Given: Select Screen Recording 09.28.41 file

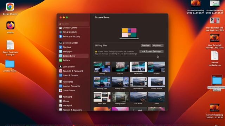Looking at the screenshot, I should click(x=195, y=3).
